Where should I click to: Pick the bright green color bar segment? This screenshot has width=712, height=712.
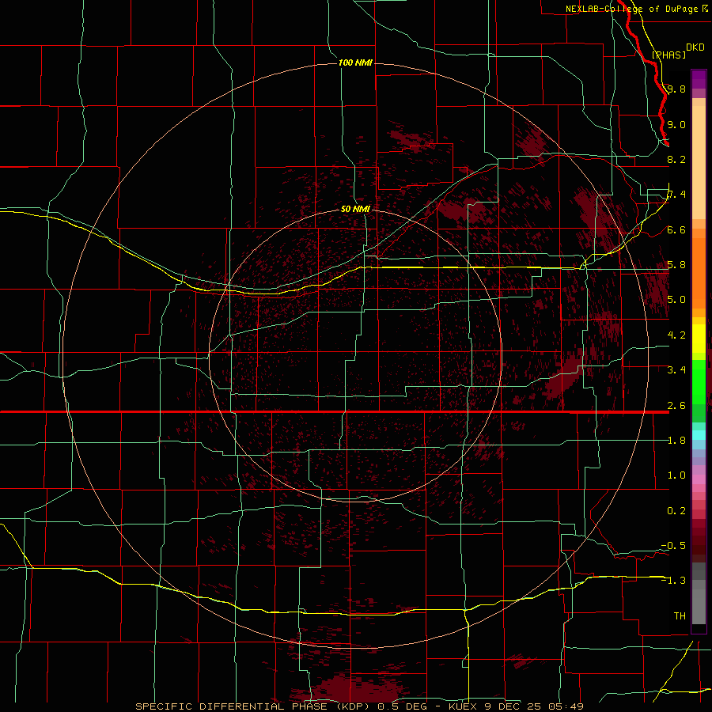point(699,381)
